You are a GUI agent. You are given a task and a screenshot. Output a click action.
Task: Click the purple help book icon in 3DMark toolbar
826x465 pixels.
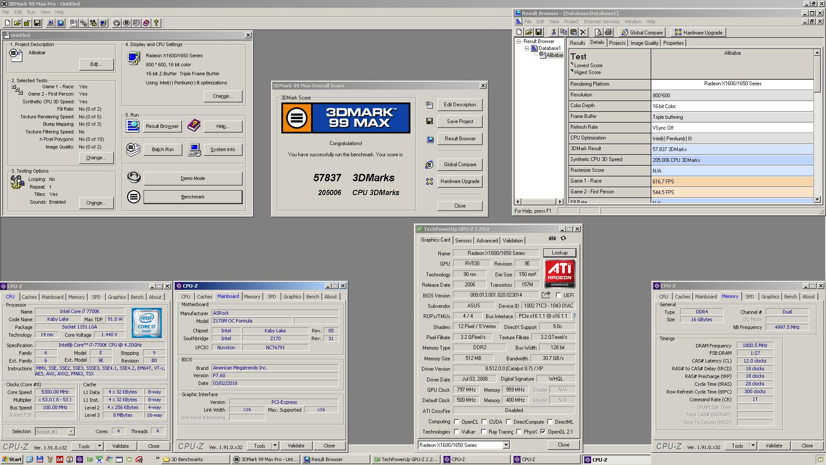(146, 23)
